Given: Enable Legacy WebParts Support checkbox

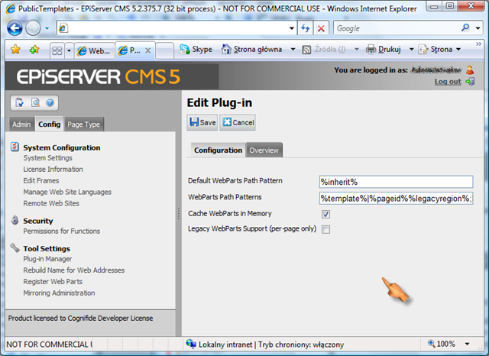Looking at the screenshot, I should click(x=325, y=229).
